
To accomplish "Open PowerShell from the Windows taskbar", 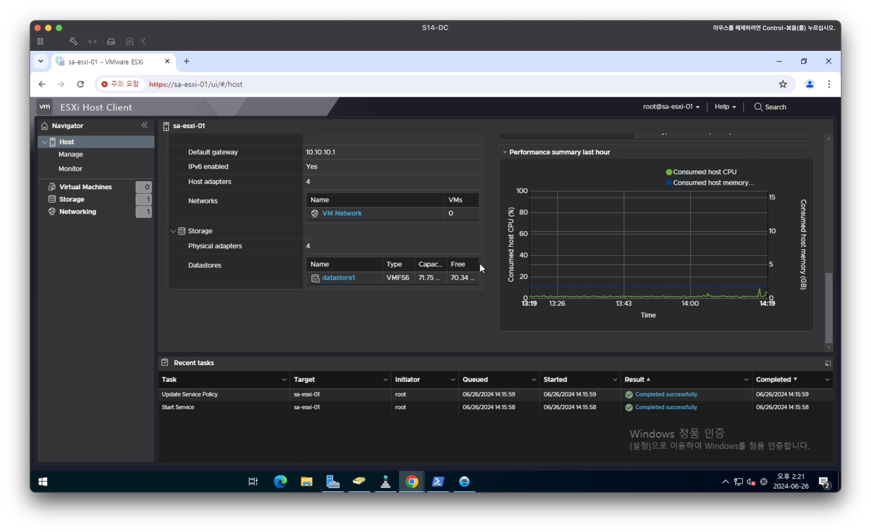I will pyautogui.click(x=438, y=481).
